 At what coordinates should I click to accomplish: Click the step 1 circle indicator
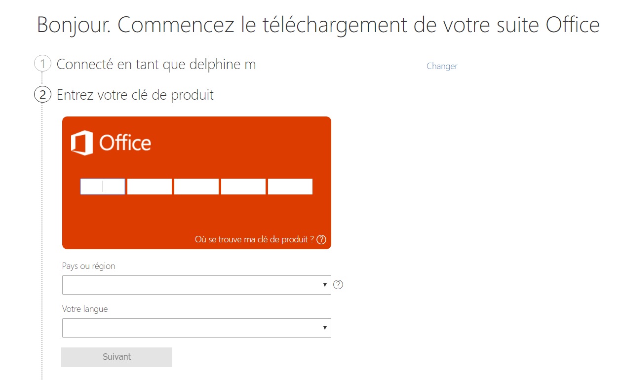[x=42, y=64]
